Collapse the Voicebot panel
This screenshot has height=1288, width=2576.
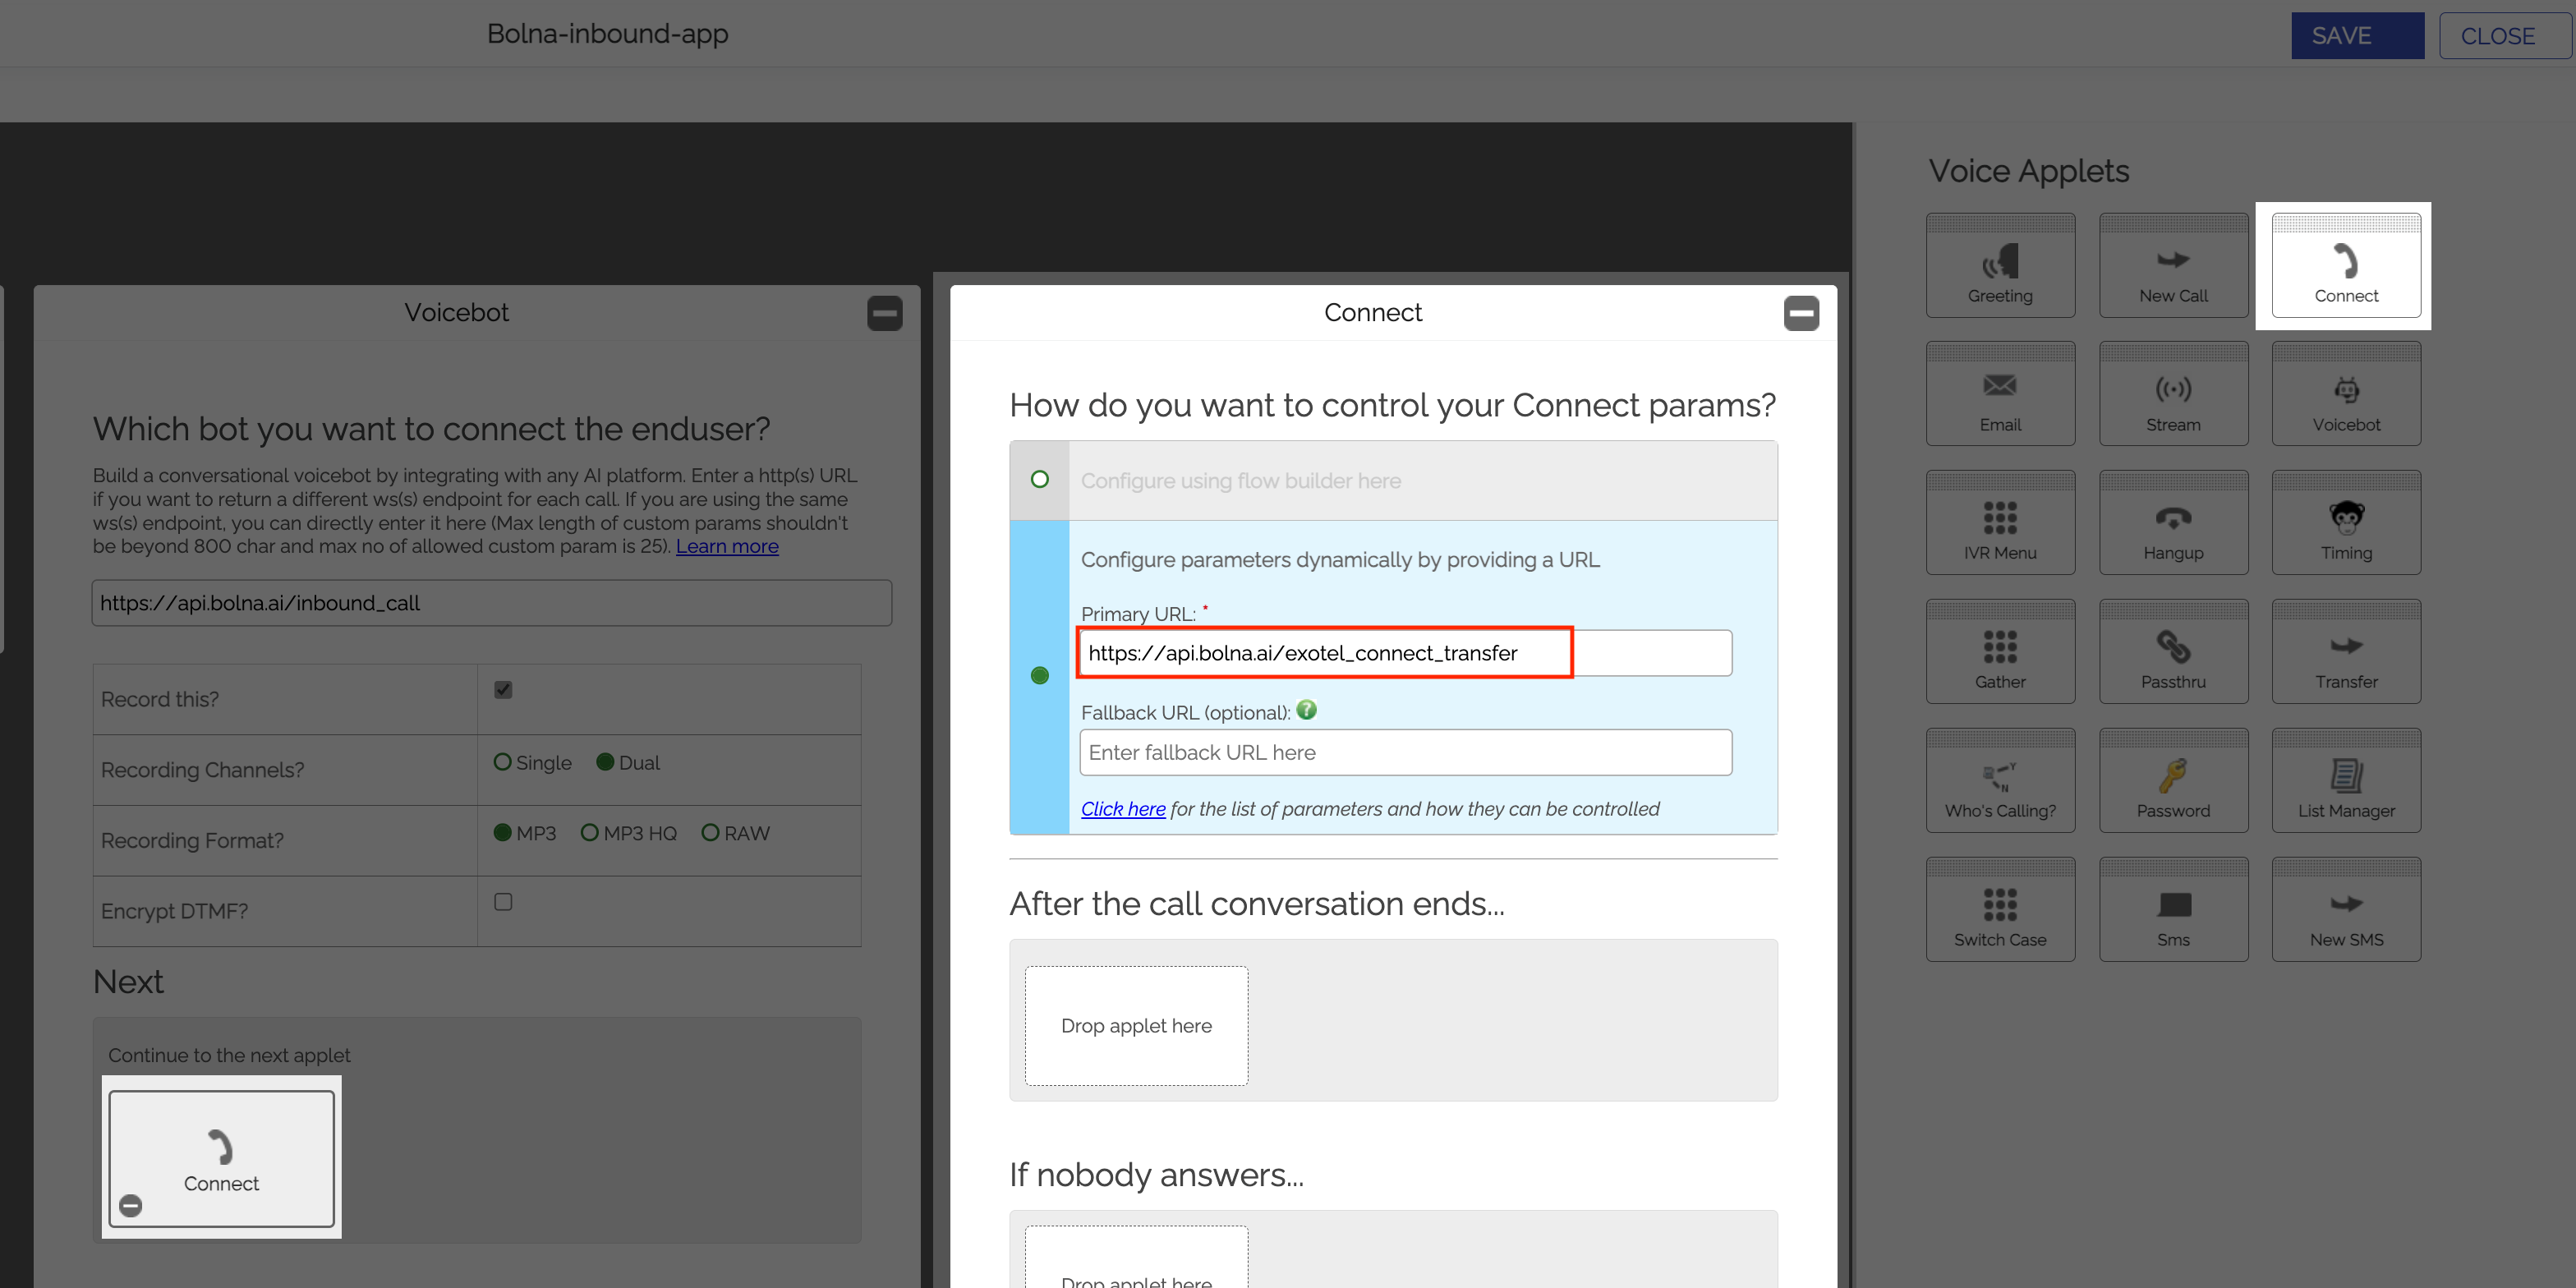[x=884, y=313]
